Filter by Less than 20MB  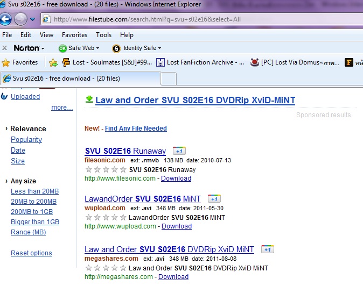34,191
